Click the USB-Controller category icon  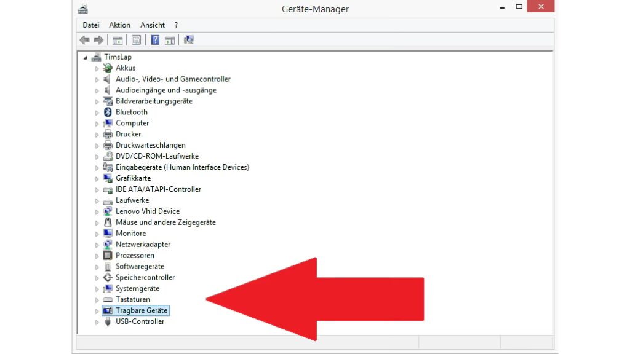point(108,322)
